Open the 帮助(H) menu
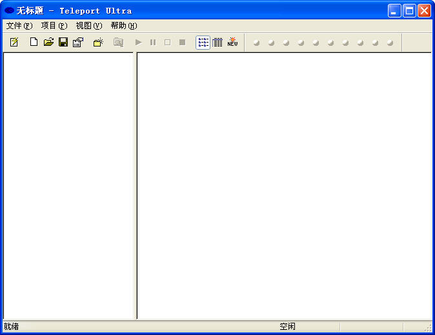The width and height of the screenshot is (435, 335). (x=124, y=26)
